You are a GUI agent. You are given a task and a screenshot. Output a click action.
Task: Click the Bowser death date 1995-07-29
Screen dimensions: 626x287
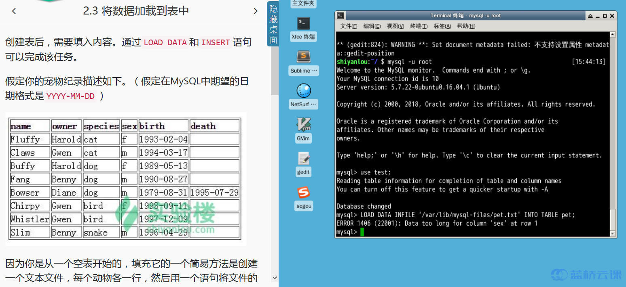pyautogui.click(x=214, y=193)
